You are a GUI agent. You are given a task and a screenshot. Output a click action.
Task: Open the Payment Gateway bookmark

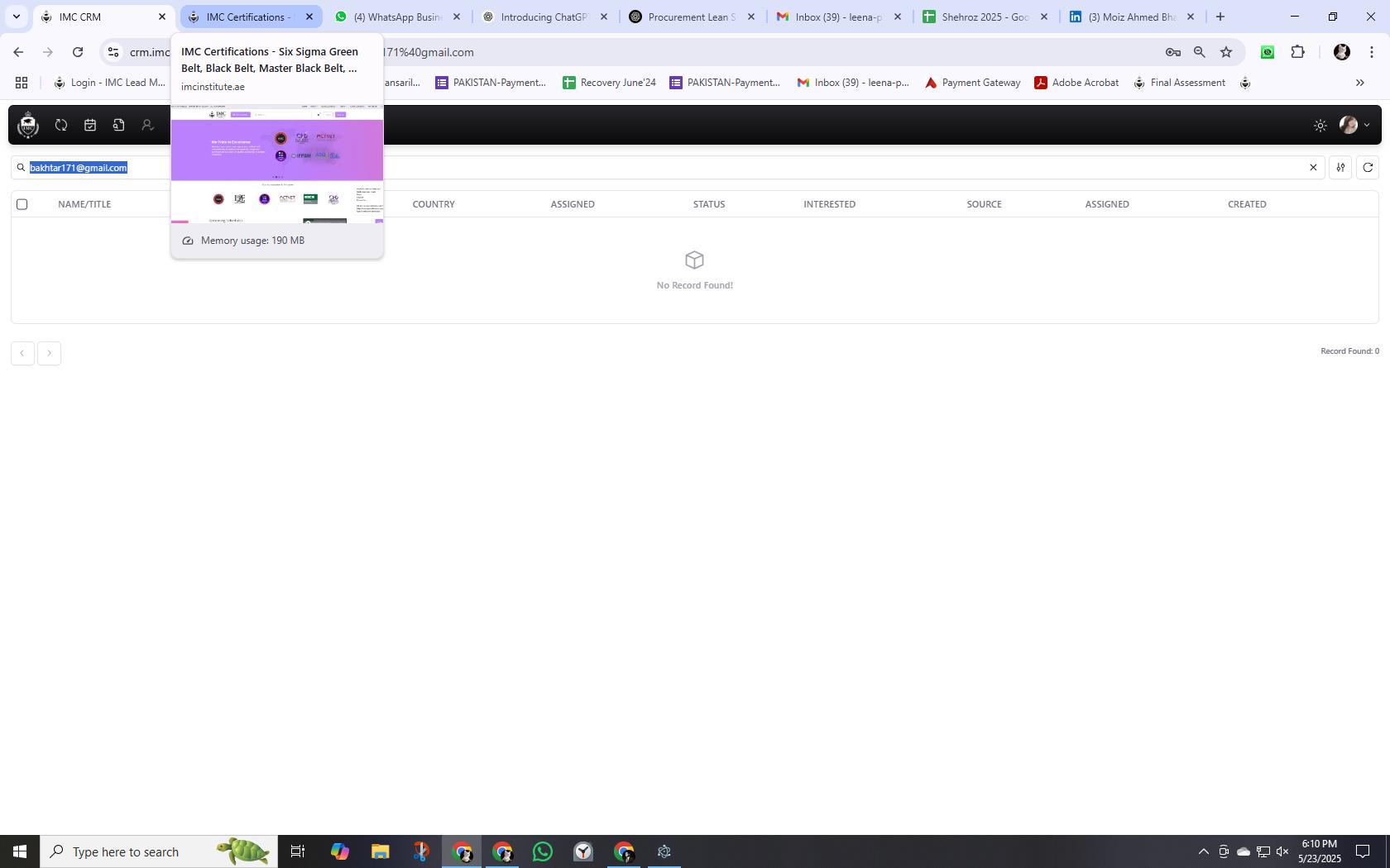(x=972, y=83)
